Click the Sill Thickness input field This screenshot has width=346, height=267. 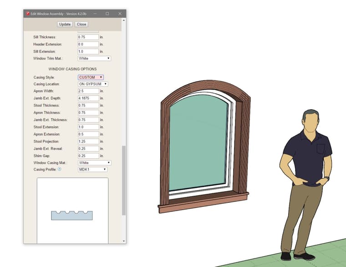[x=88, y=37]
